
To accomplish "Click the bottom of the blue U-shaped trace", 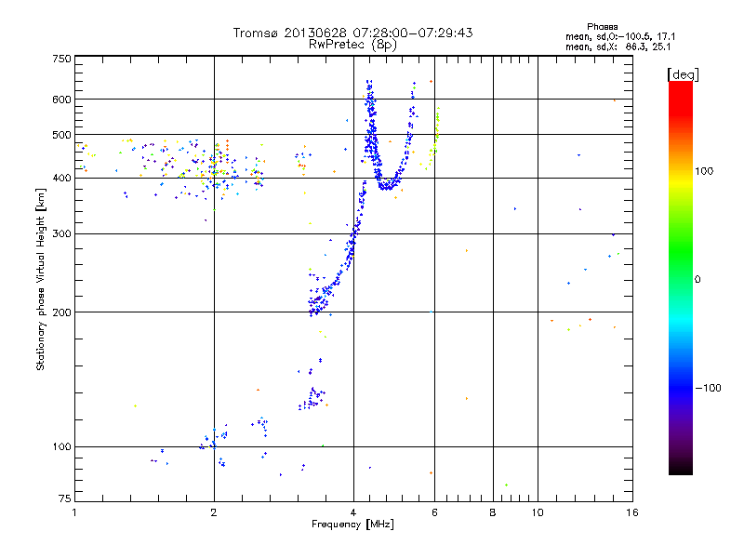I will click(x=388, y=185).
